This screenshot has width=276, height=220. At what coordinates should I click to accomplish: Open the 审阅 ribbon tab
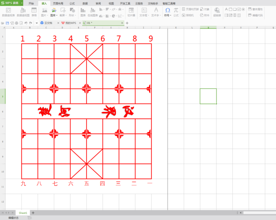pos(98,3)
